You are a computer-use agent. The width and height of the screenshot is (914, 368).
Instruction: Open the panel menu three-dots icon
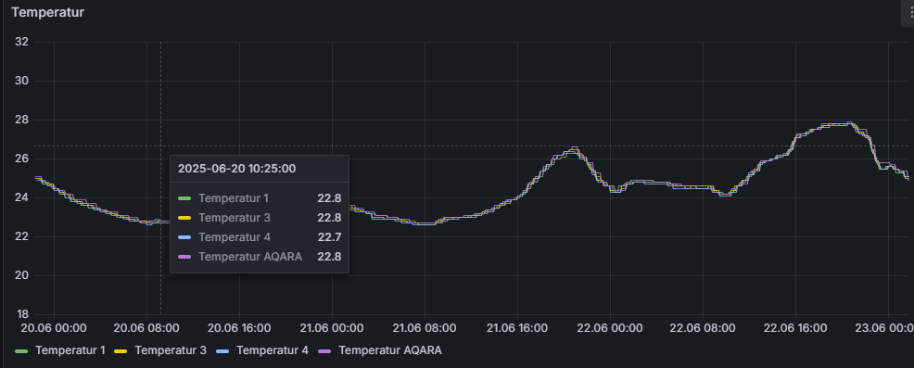[909, 13]
